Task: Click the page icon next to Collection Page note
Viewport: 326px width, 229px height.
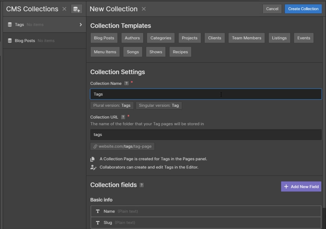Action: pyautogui.click(x=93, y=159)
